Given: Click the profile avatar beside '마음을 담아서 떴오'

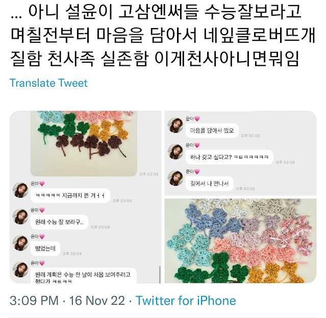Looking at the screenshot, I should pos(175,125).
